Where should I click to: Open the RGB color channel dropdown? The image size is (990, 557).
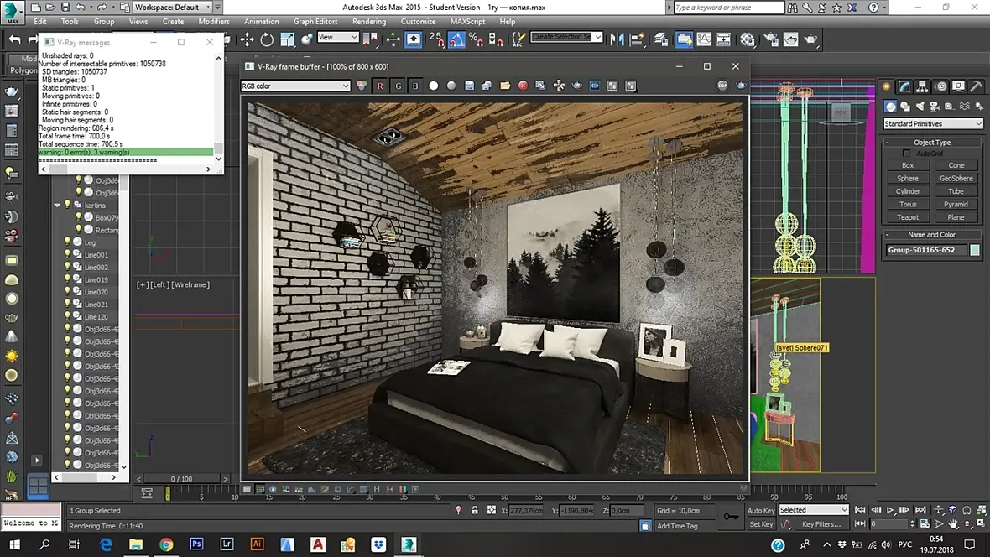[x=295, y=86]
